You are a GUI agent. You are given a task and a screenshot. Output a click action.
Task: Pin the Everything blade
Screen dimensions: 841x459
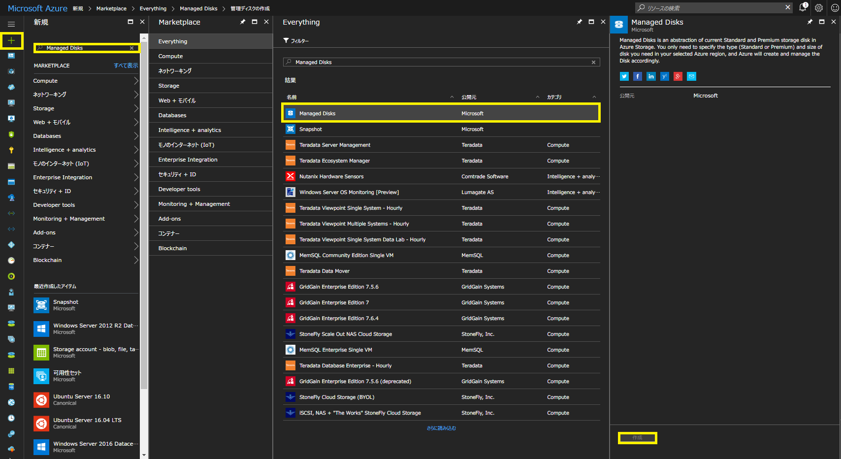point(580,22)
